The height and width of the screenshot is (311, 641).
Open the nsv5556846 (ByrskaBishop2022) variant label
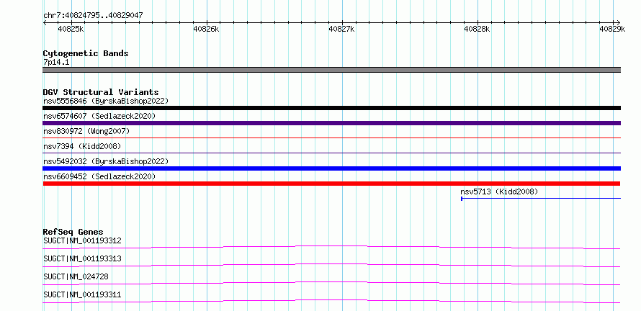[106, 101]
